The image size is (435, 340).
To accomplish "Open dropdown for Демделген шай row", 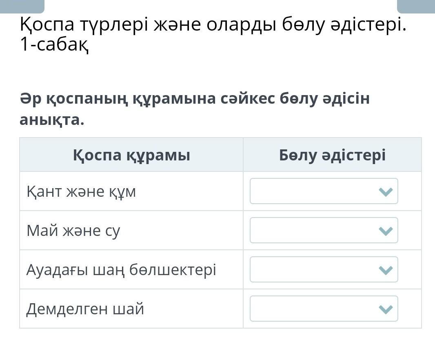I will (x=324, y=308).
